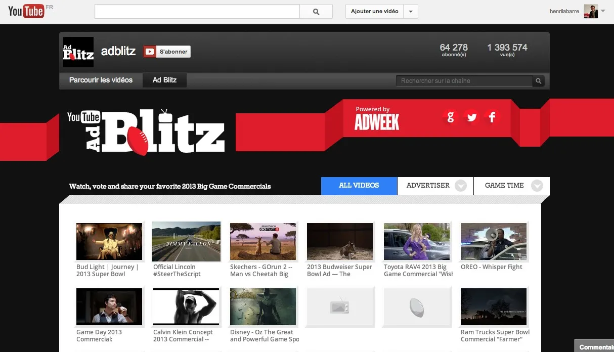The width and height of the screenshot is (614, 352).
Task: Click the henrilabarre username link
Action: 564,12
